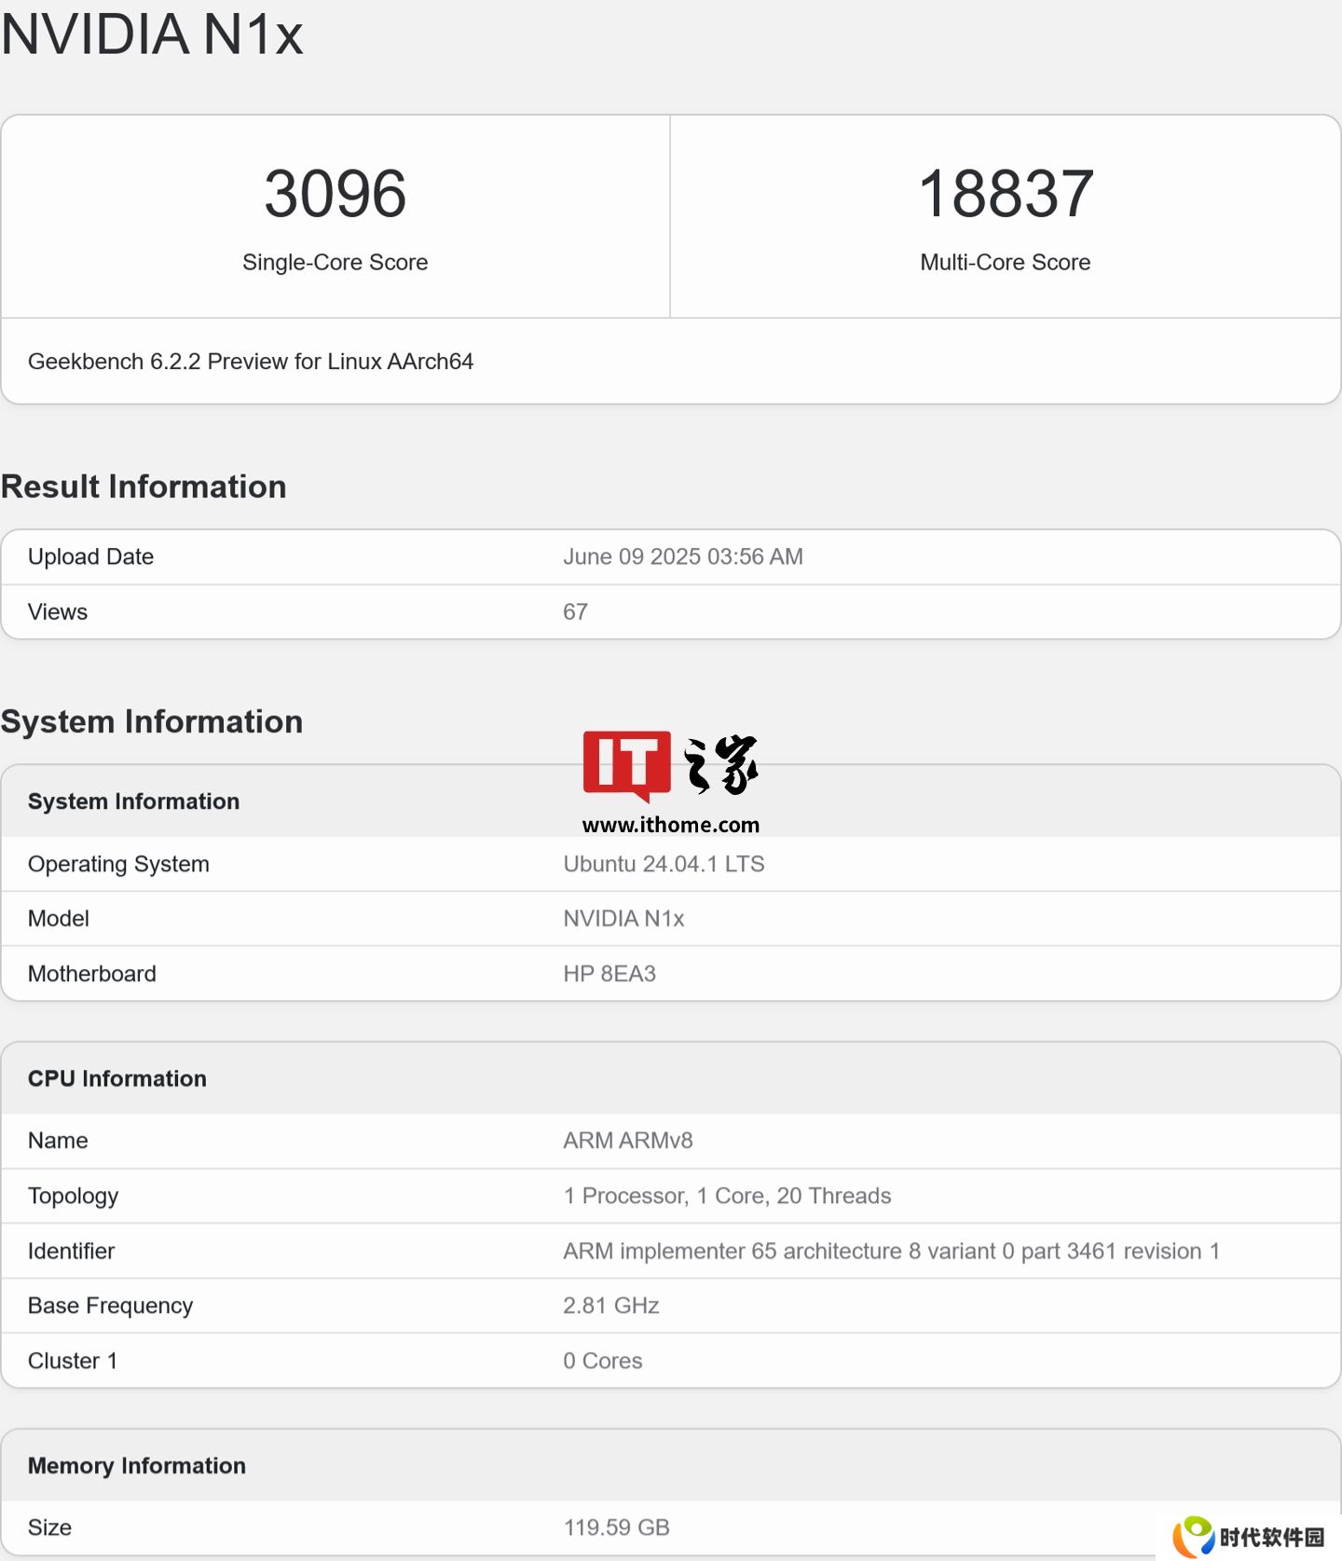Click the Model row label

pos(59,919)
